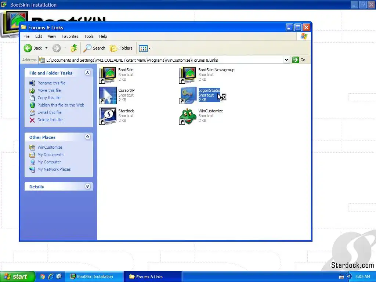Click Copy this file
The image size is (376, 282).
click(x=49, y=98)
